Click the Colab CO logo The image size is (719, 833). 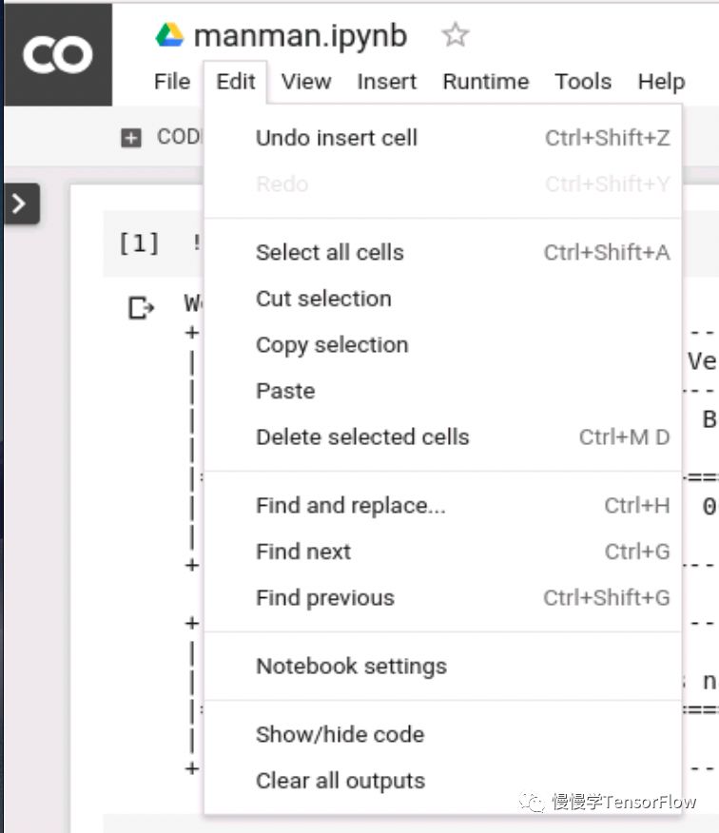point(57,54)
